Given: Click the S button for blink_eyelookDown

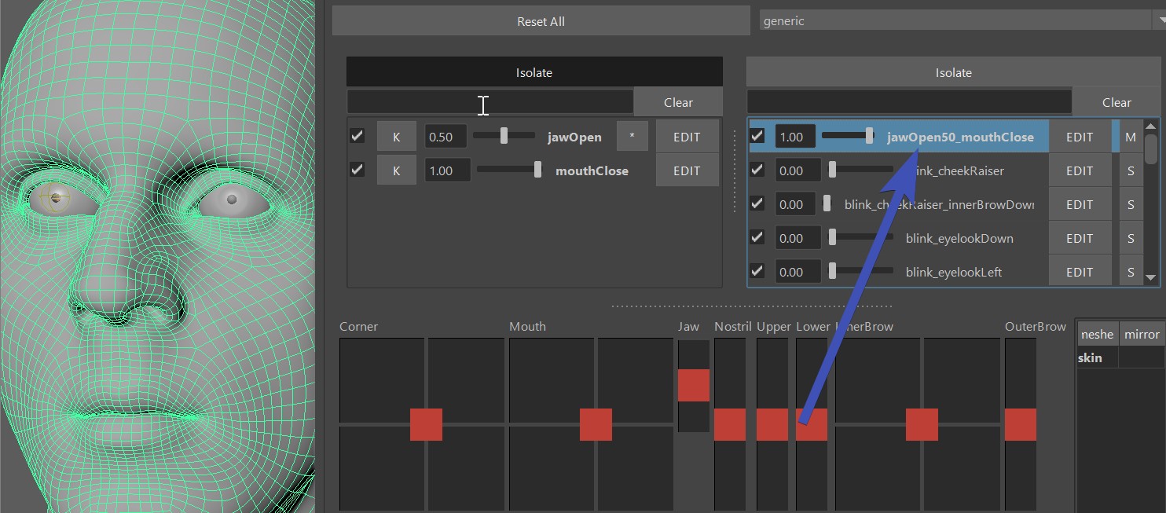Looking at the screenshot, I should coord(1131,238).
